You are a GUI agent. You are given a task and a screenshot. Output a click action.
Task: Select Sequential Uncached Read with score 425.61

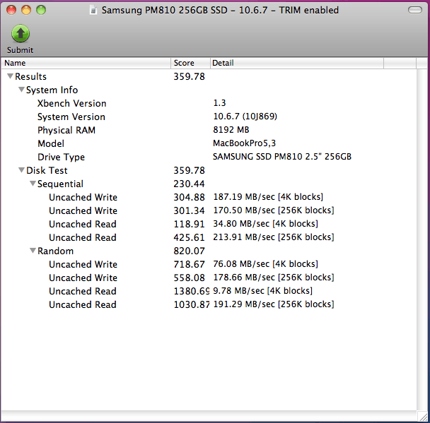point(209,237)
